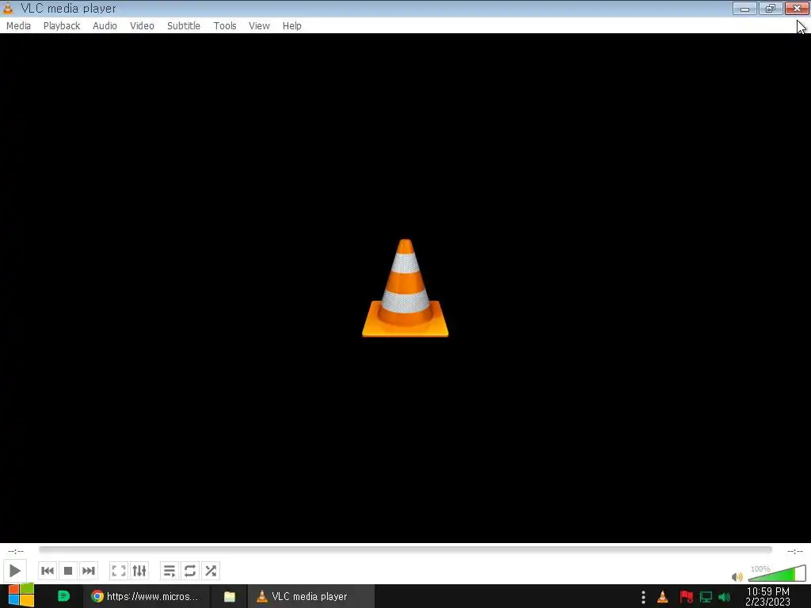The image size is (811, 608).
Task: Open the Video menu
Action: [142, 26]
